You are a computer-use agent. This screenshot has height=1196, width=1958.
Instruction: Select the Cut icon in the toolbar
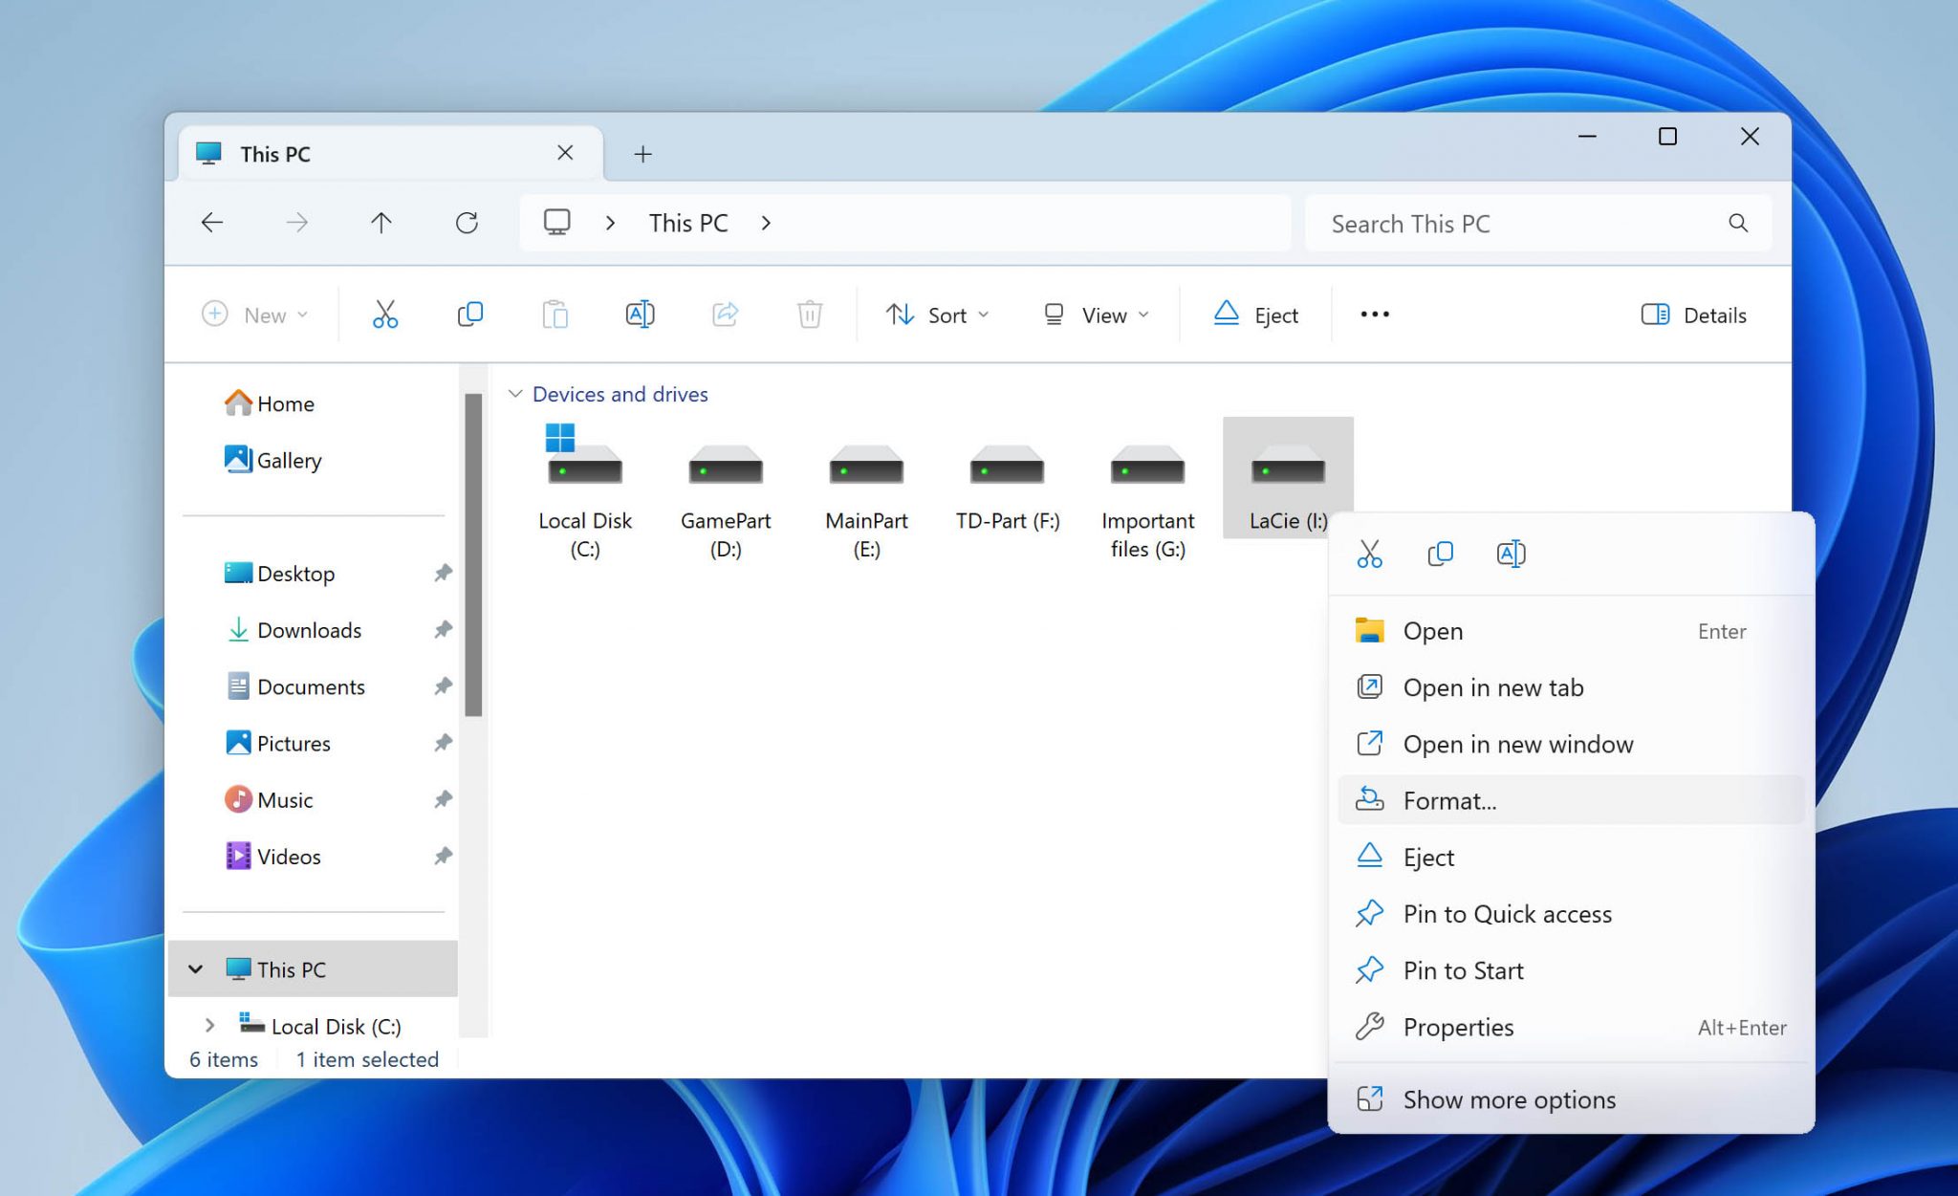(x=383, y=315)
